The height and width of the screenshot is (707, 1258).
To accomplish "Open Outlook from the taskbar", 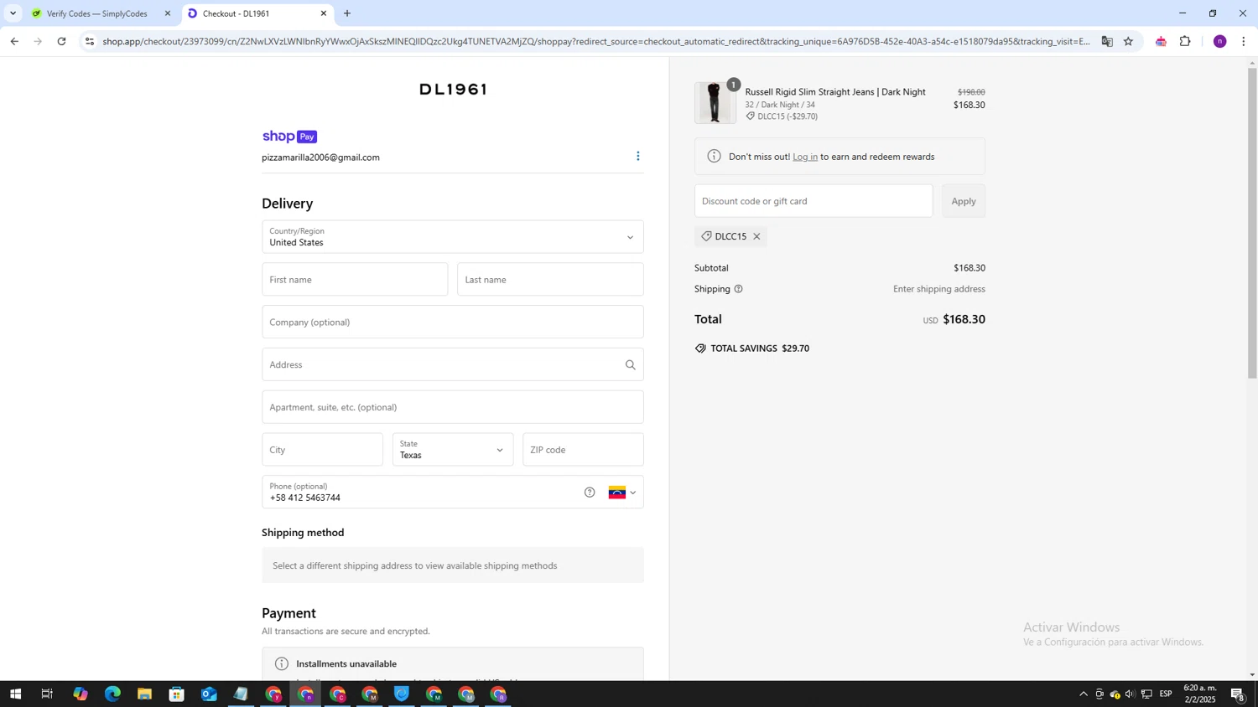I will click(209, 694).
